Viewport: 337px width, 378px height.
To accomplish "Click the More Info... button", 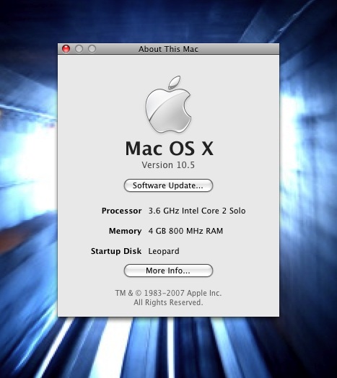I will (168, 271).
